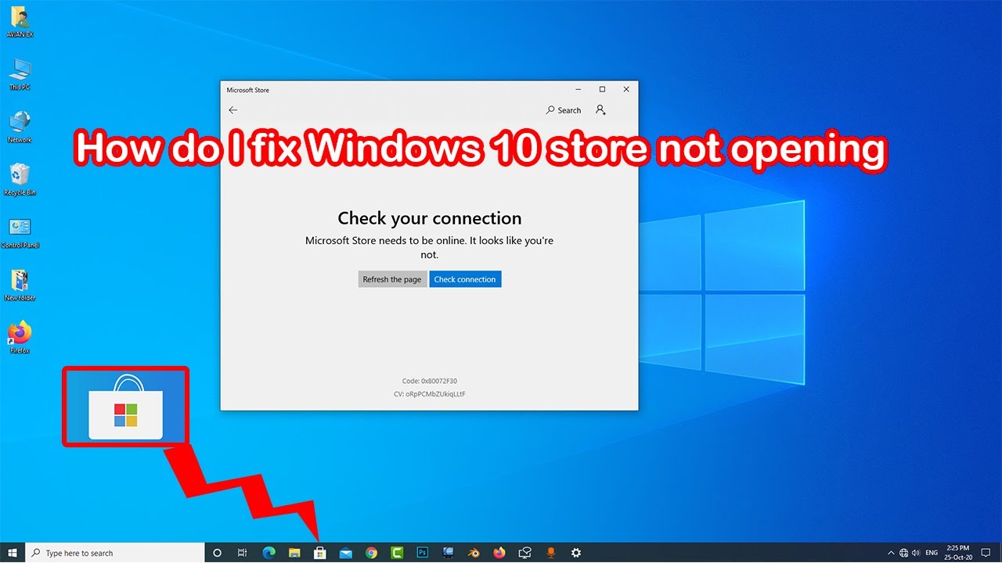
Task: Click the Microsoft Store taskbar icon
Action: pos(319,553)
